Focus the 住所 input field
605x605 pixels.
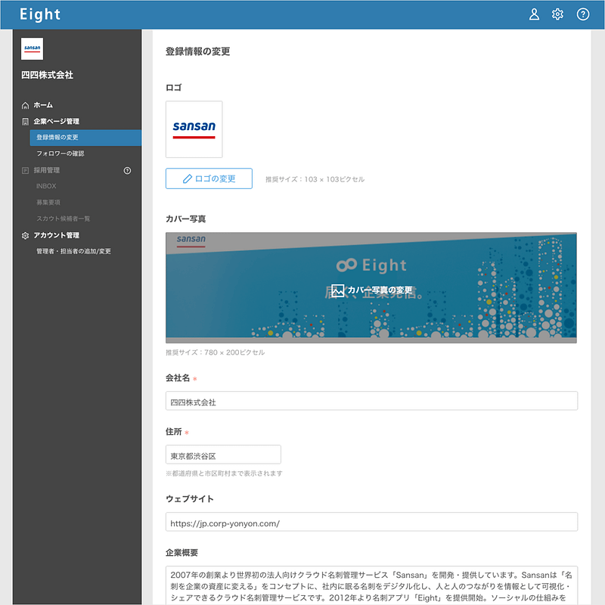[x=223, y=455]
